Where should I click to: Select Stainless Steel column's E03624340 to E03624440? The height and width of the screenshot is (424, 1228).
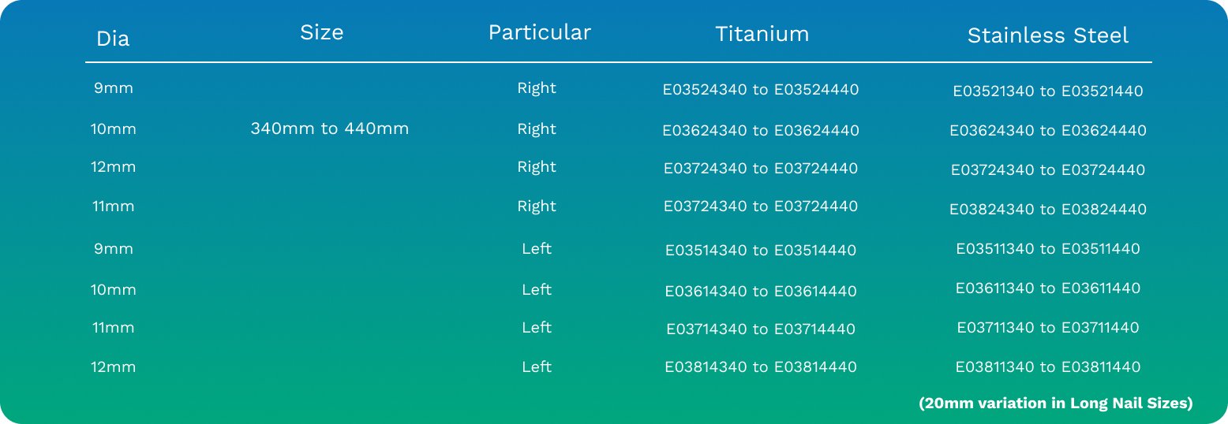(1047, 131)
